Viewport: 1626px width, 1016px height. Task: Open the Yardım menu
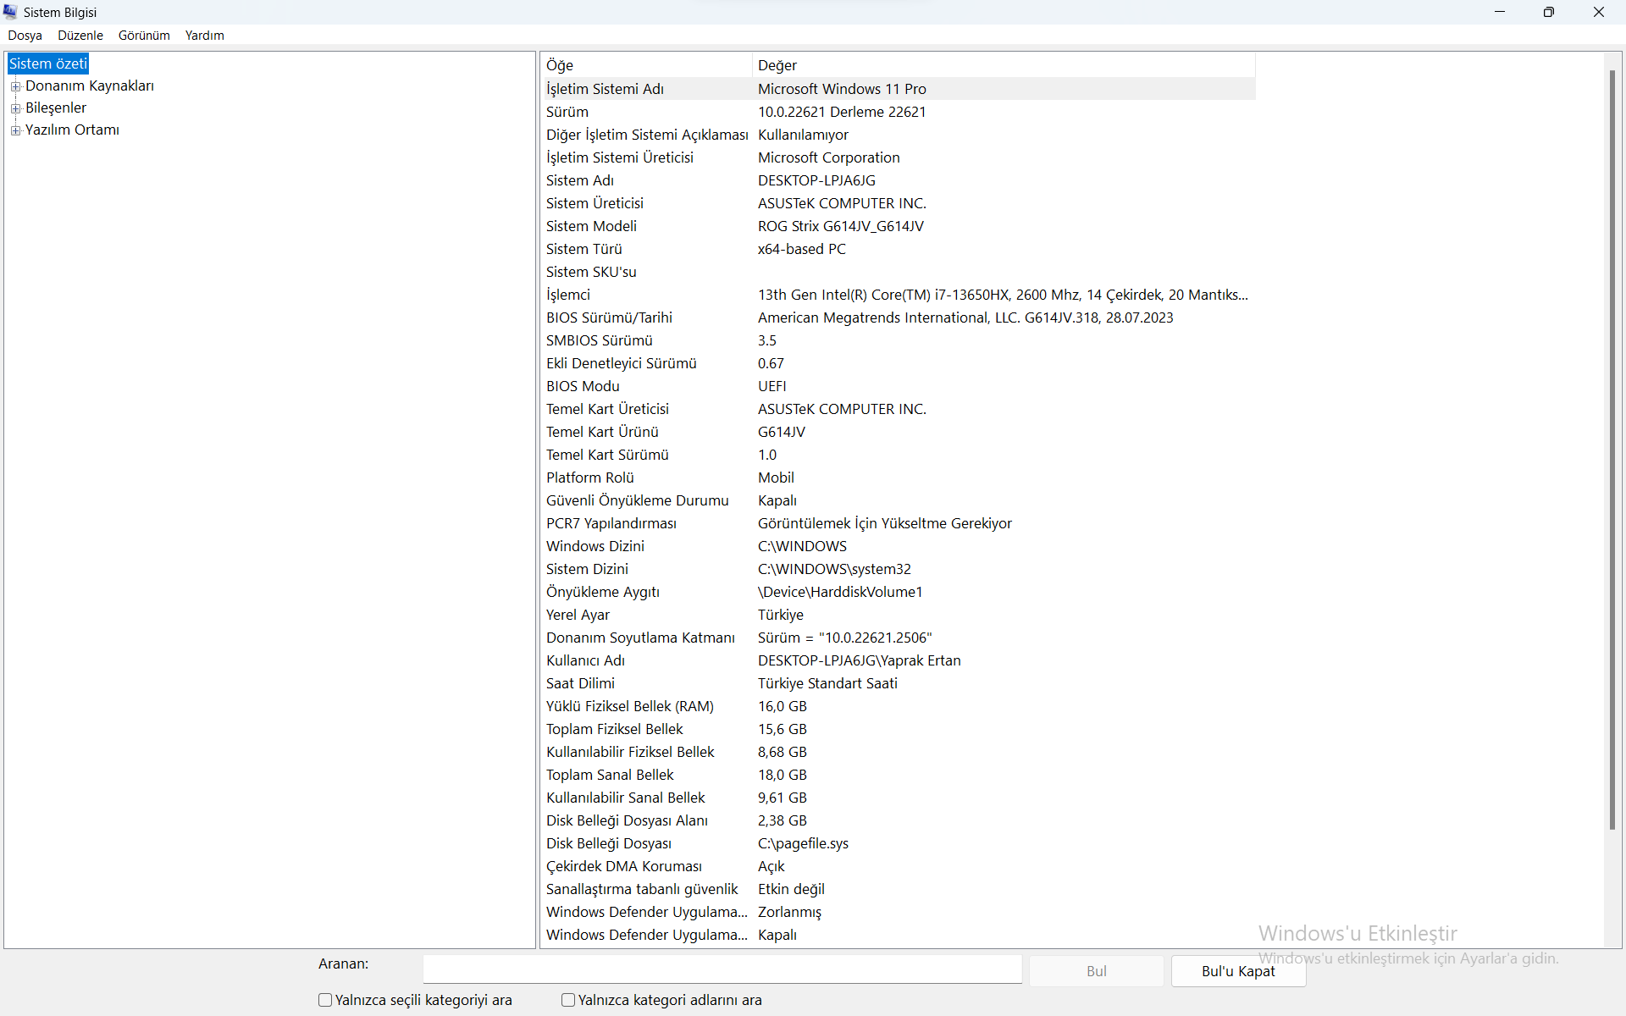pos(205,36)
